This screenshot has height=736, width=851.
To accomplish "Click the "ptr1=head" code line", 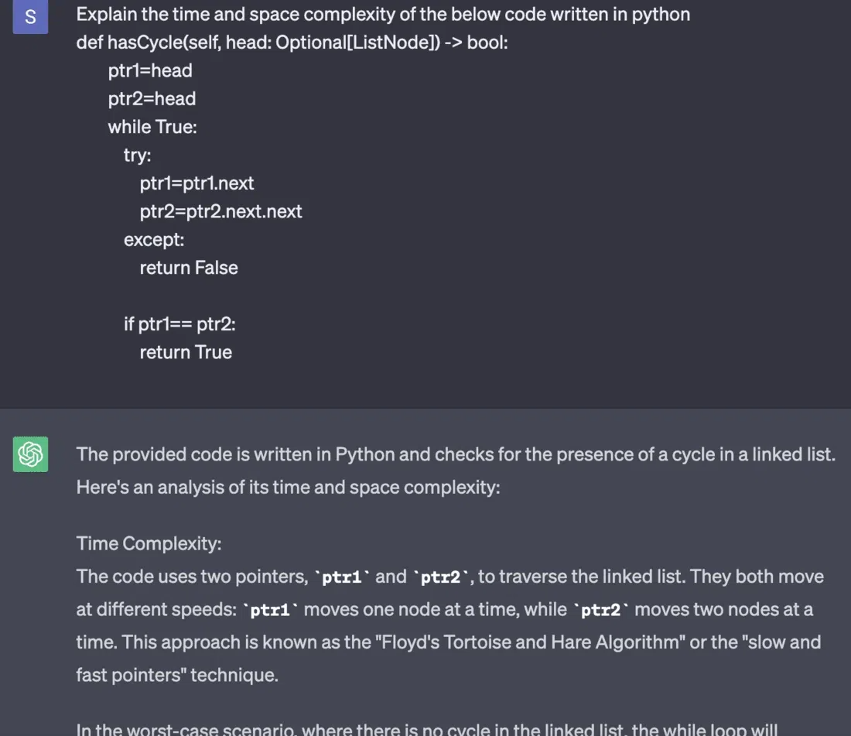I will [x=150, y=70].
